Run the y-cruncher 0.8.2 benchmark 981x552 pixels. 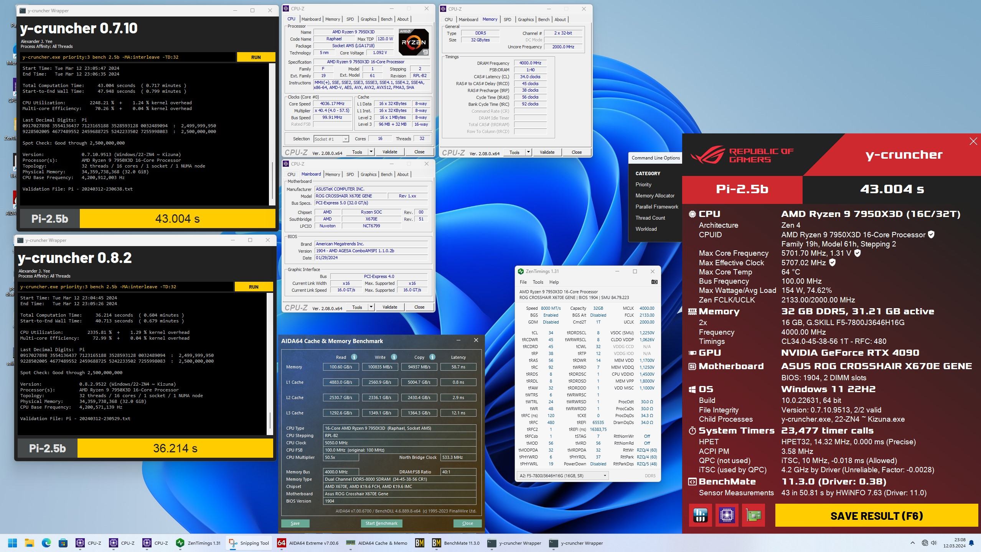click(x=254, y=287)
